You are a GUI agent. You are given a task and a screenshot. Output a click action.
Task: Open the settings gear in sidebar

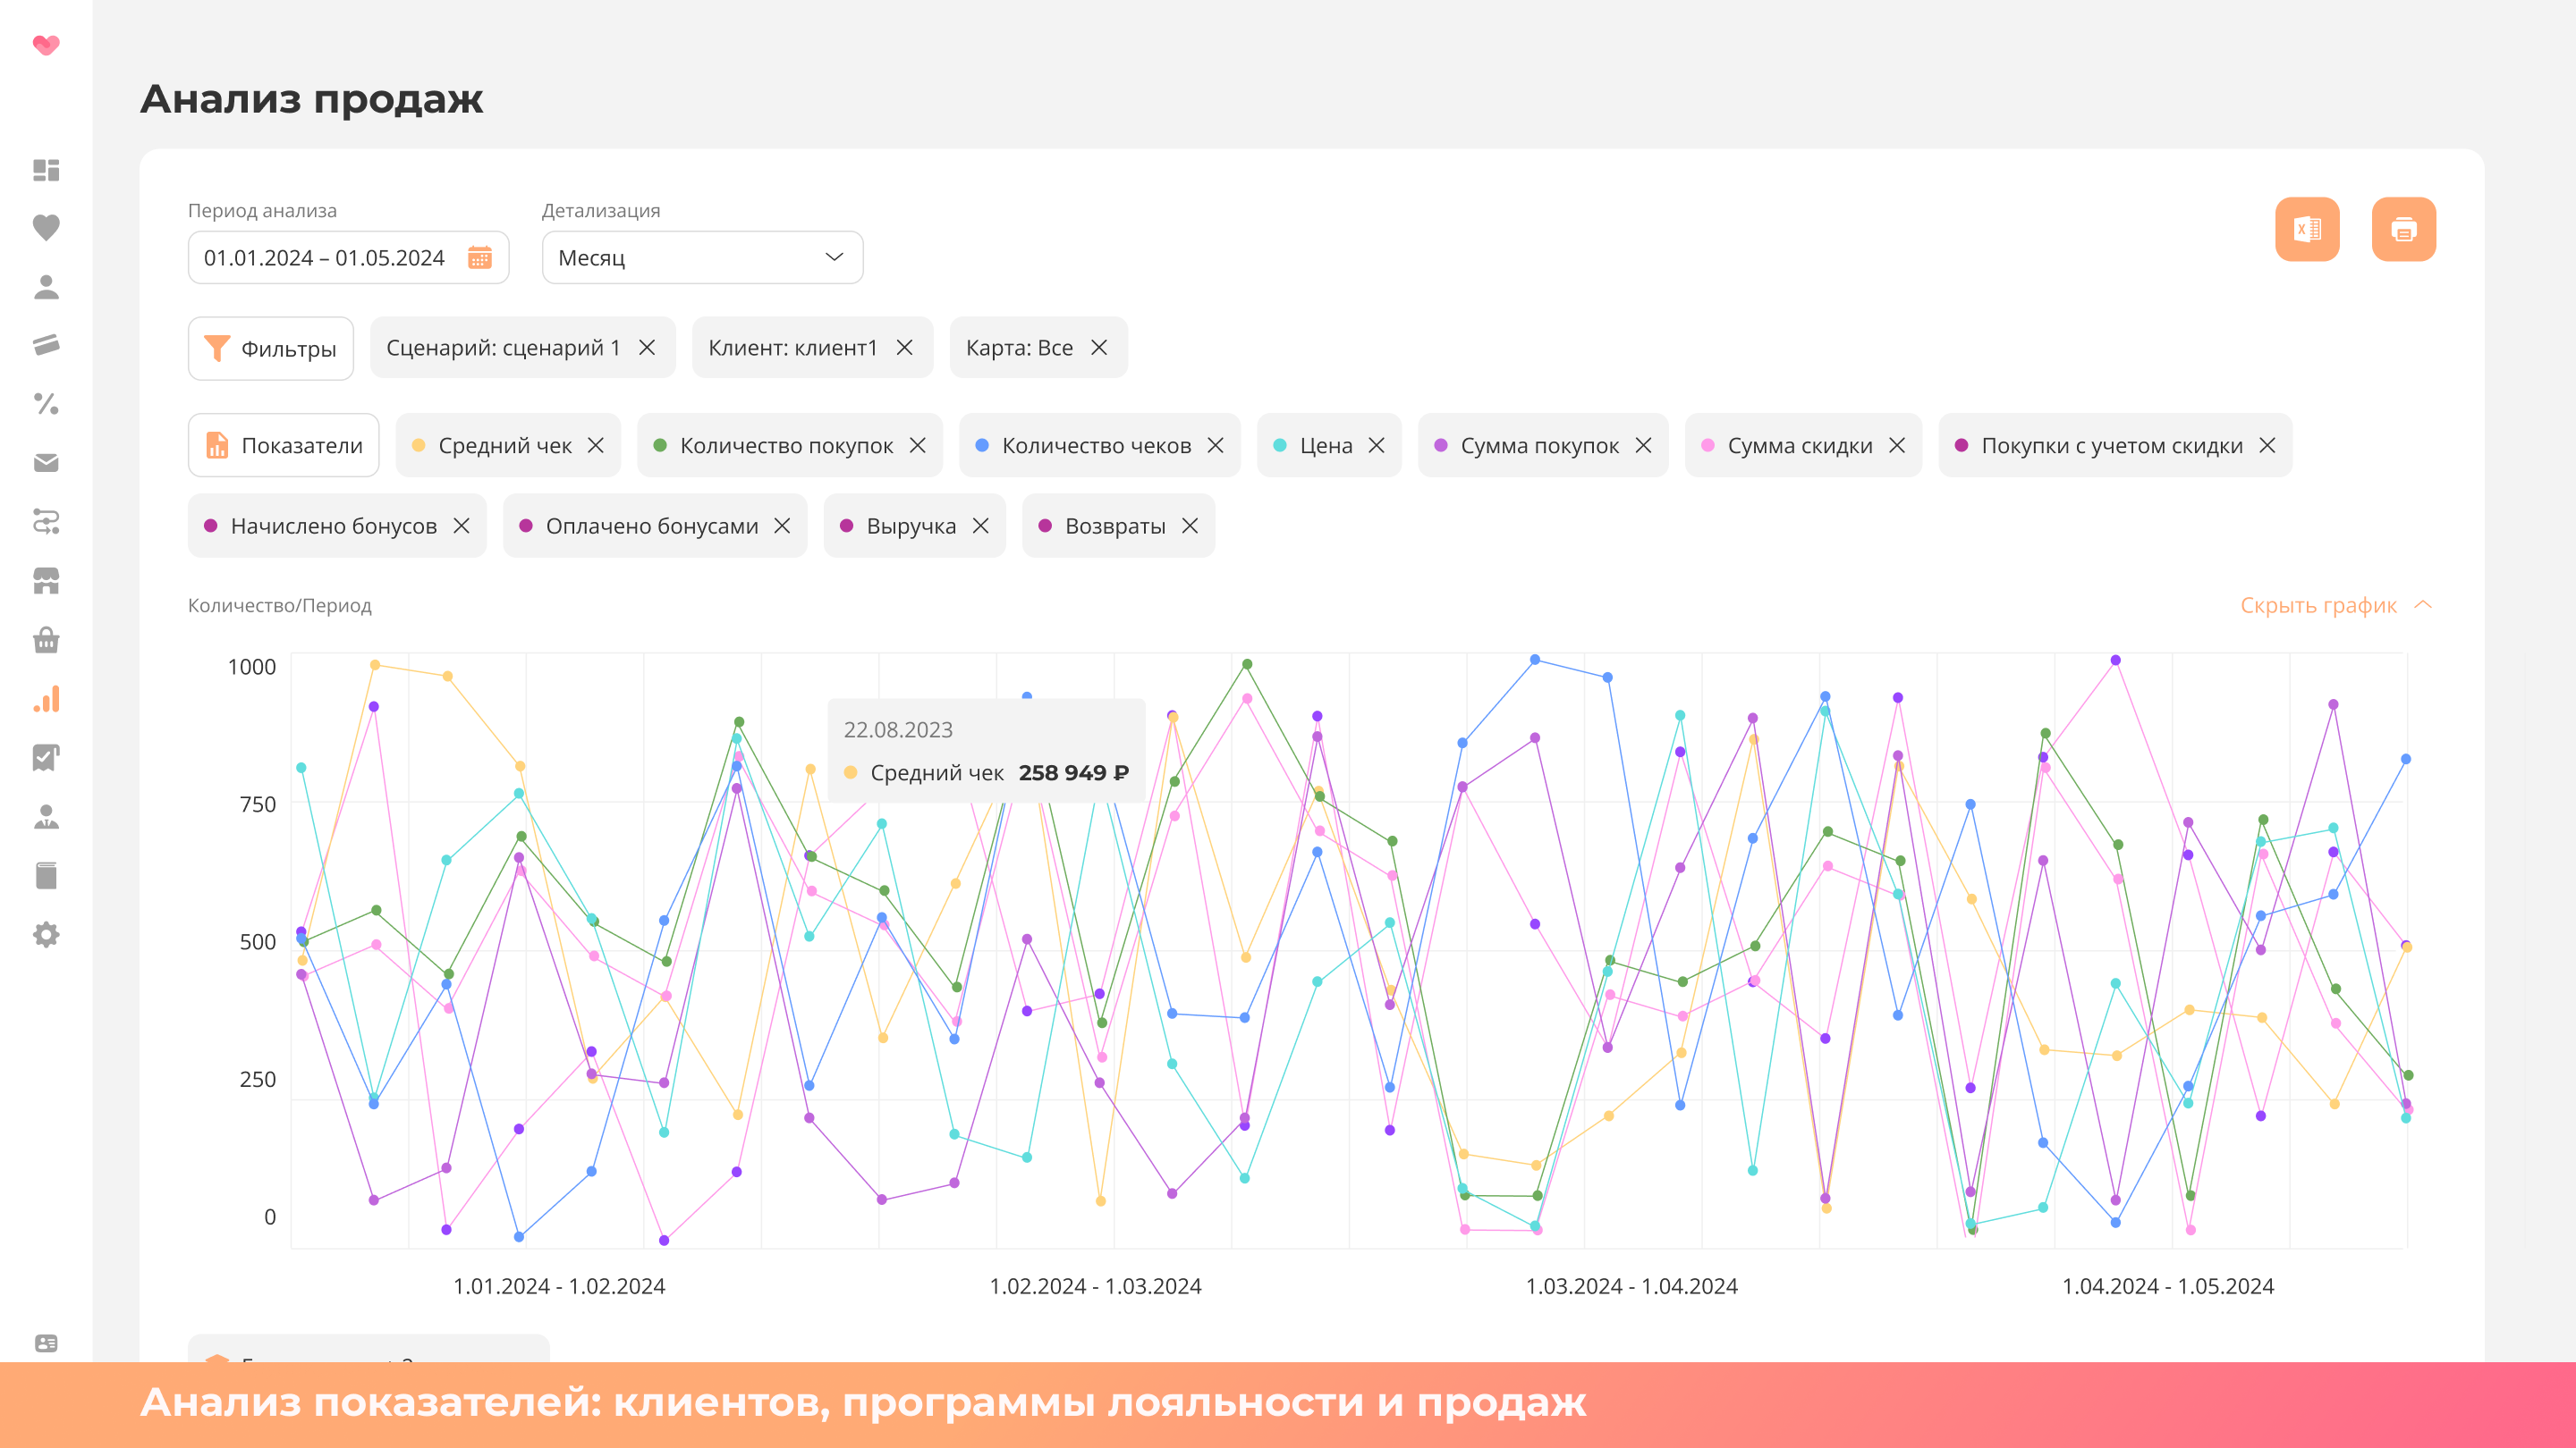pyautogui.click(x=46, y=934)
